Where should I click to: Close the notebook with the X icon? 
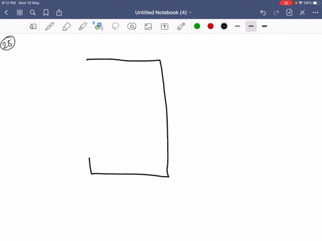303,13
